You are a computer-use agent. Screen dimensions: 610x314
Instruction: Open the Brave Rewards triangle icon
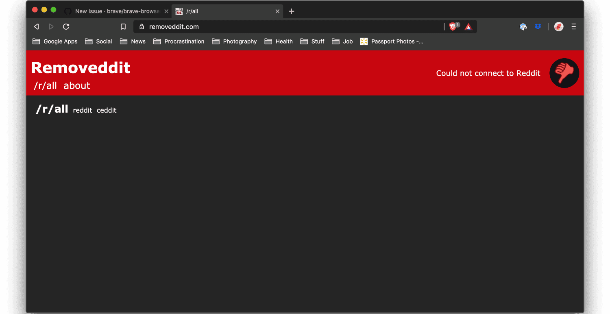point(468,27)
